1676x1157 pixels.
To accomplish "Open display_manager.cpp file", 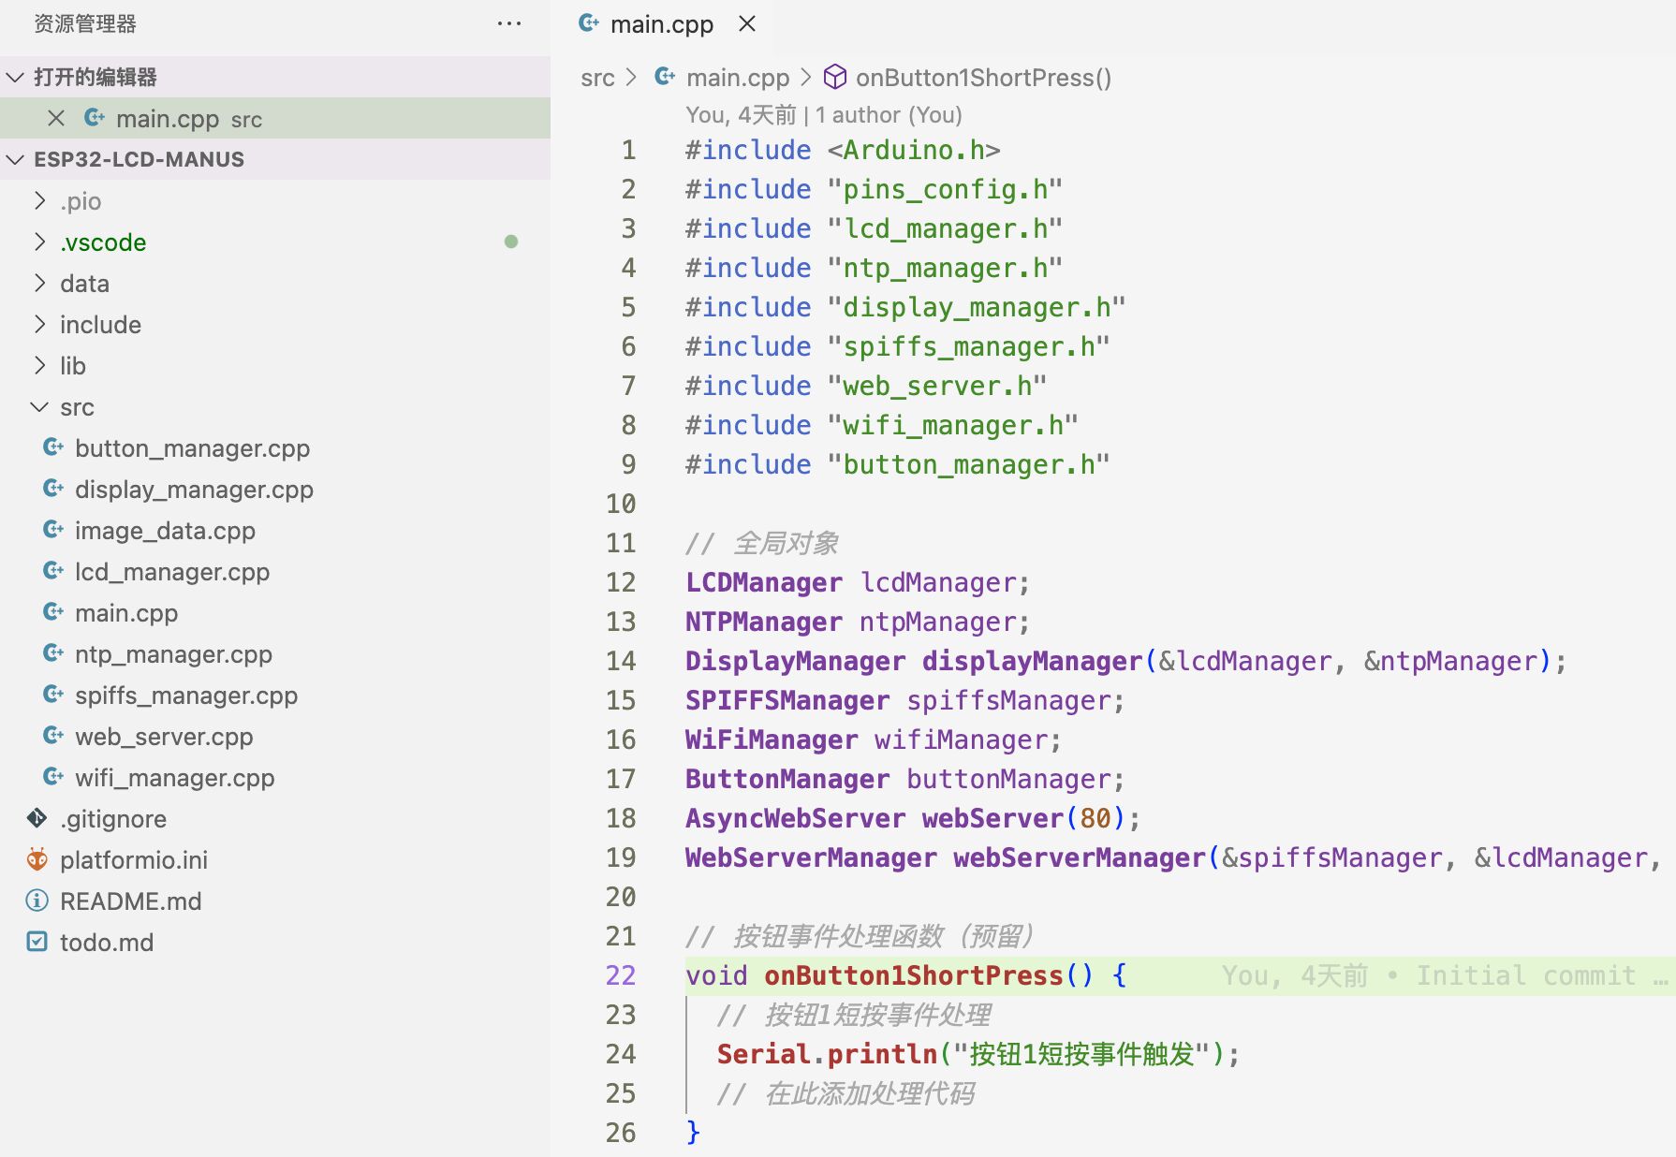I will point(194,490).
